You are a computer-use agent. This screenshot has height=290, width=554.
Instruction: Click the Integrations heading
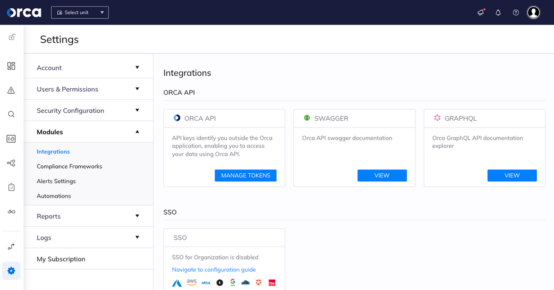pyautogui.click(x=187, y=72)
